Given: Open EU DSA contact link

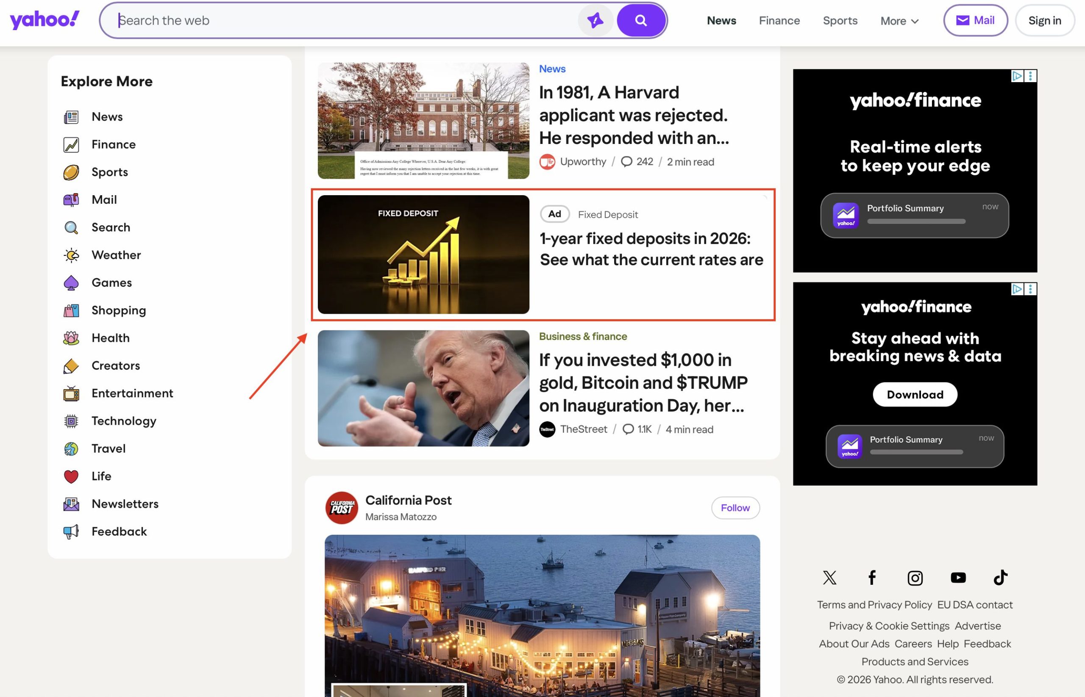Looking at the screenshot, I should click(x=974, y=605).
